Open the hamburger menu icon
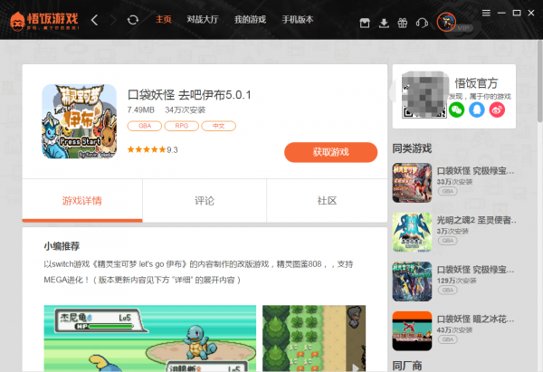Viewport: 543px width, 372px height. click(486, 14)
